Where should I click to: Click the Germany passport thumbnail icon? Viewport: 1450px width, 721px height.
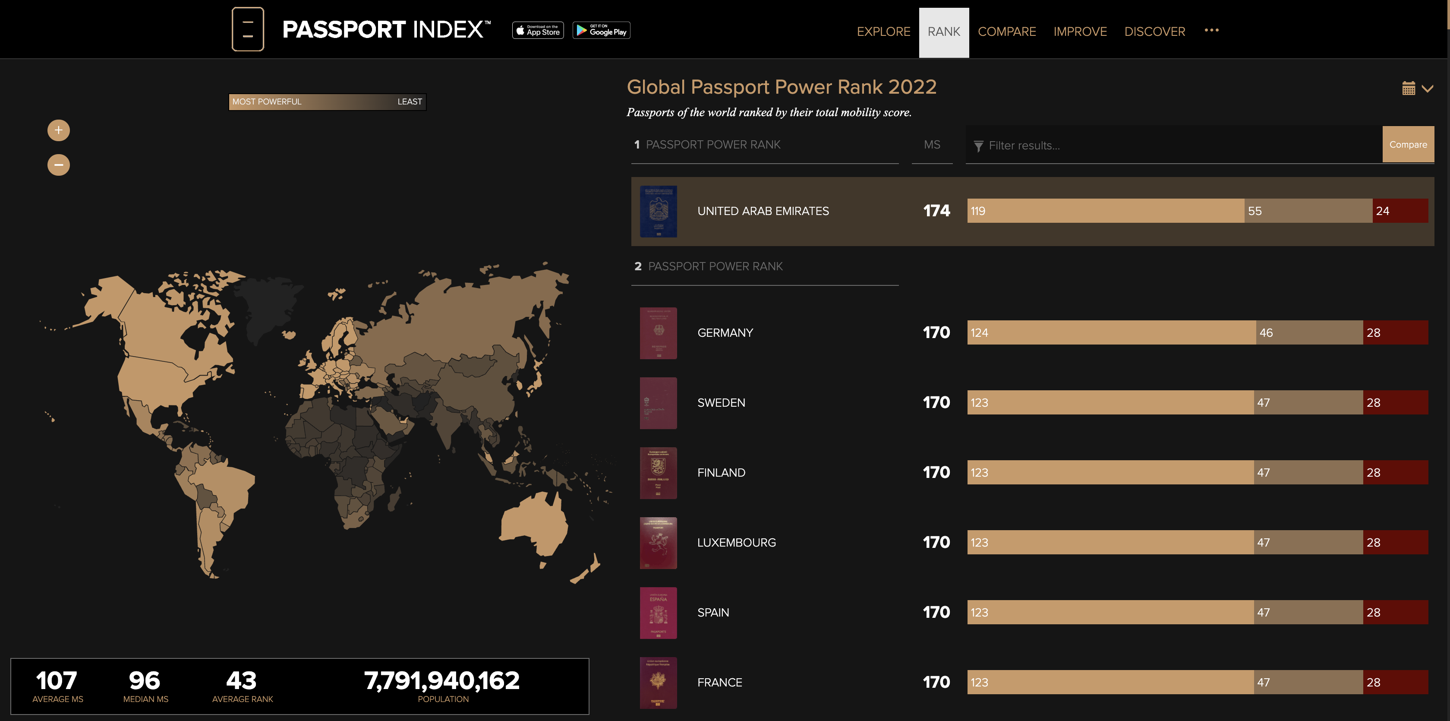point(658,332)
